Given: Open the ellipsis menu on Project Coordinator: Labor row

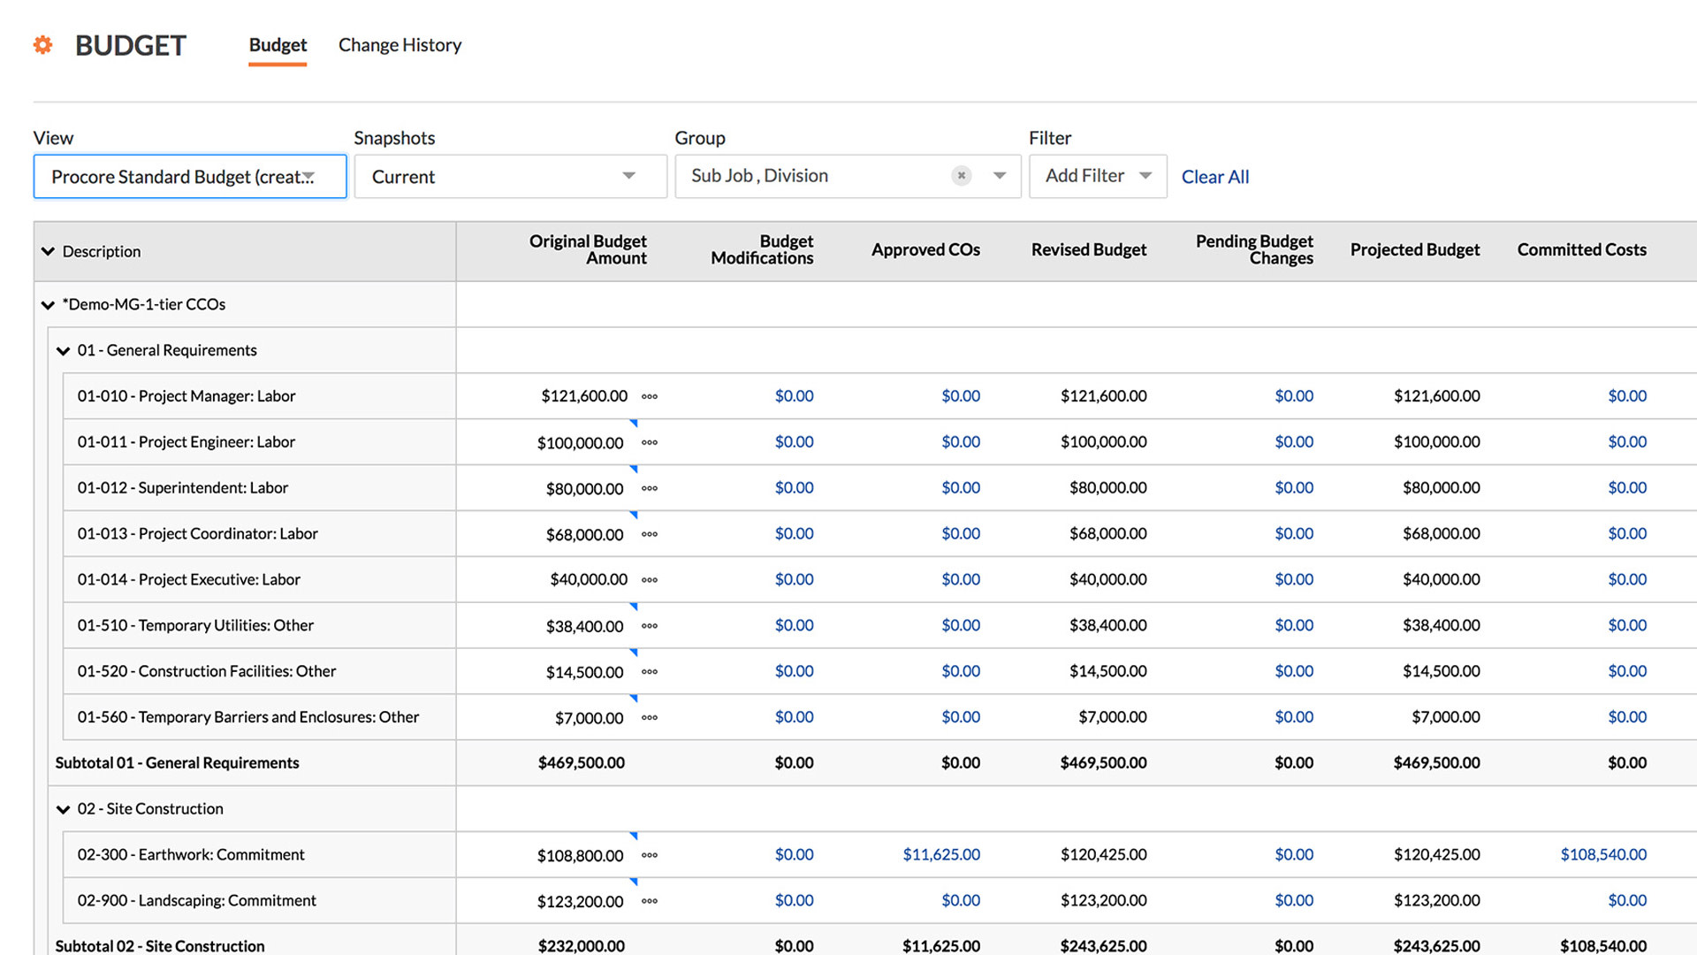Looking at the screenshot, I should (x=650, y=535).
